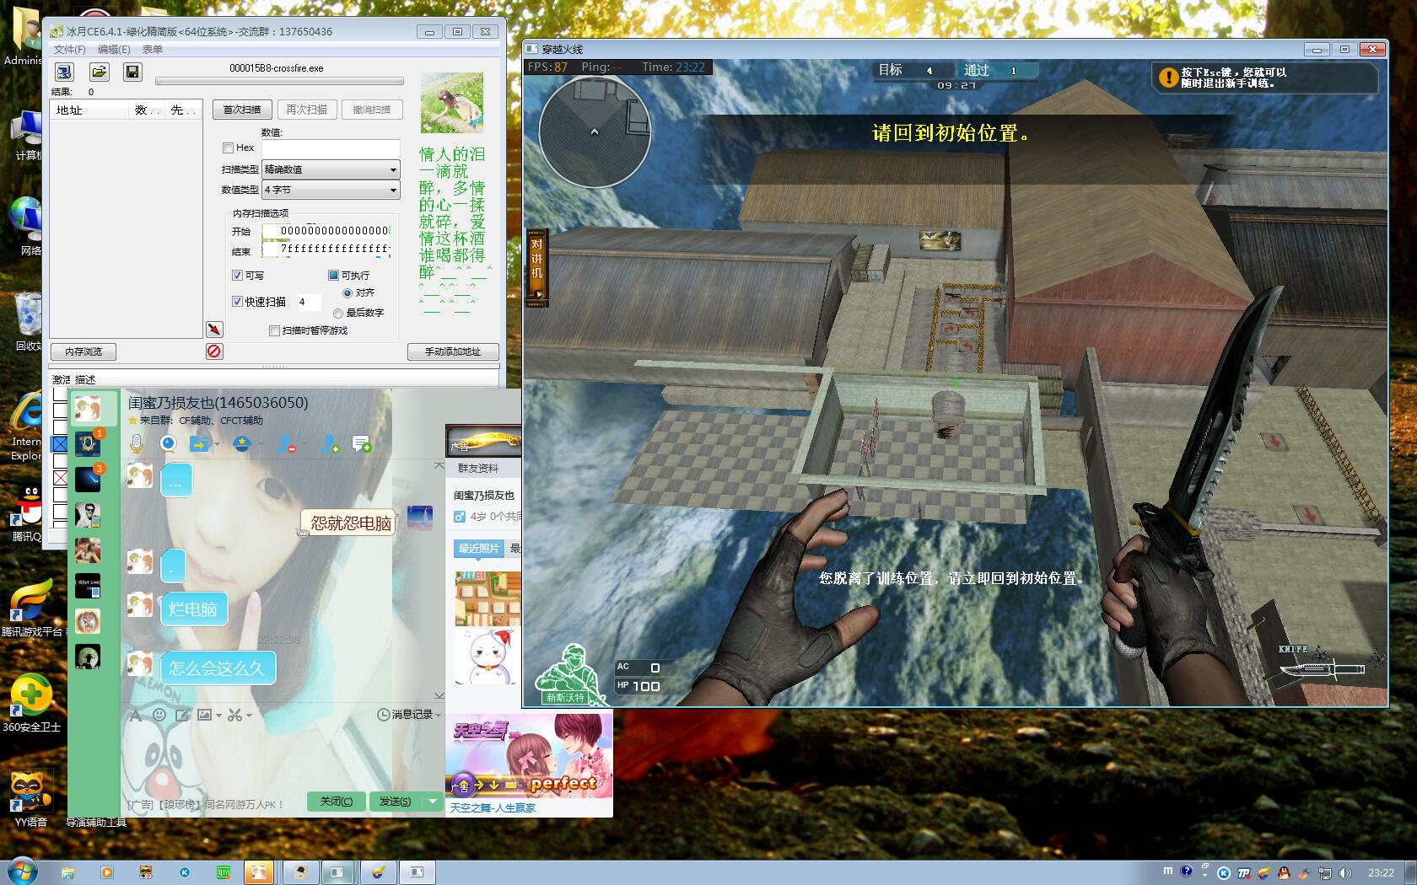The height and width of the screenshot is (885, 1417).
Task: Open the 文件(F) menu in CE
Action: [70, 50]
